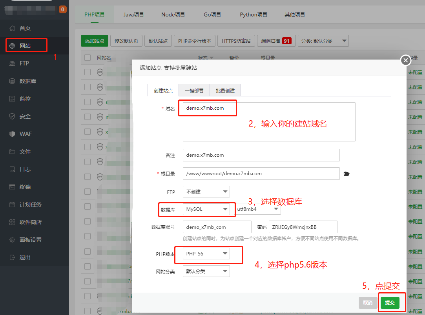
Task: Select the 批量创建 dialog tab
Action: [x=225, y=91]
